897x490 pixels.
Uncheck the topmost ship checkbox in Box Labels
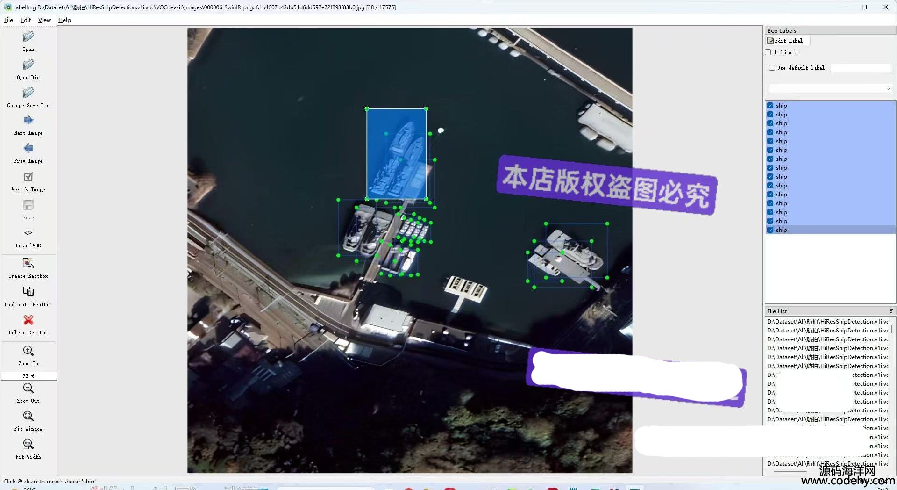pyautogui.click(x=770, y=106)
